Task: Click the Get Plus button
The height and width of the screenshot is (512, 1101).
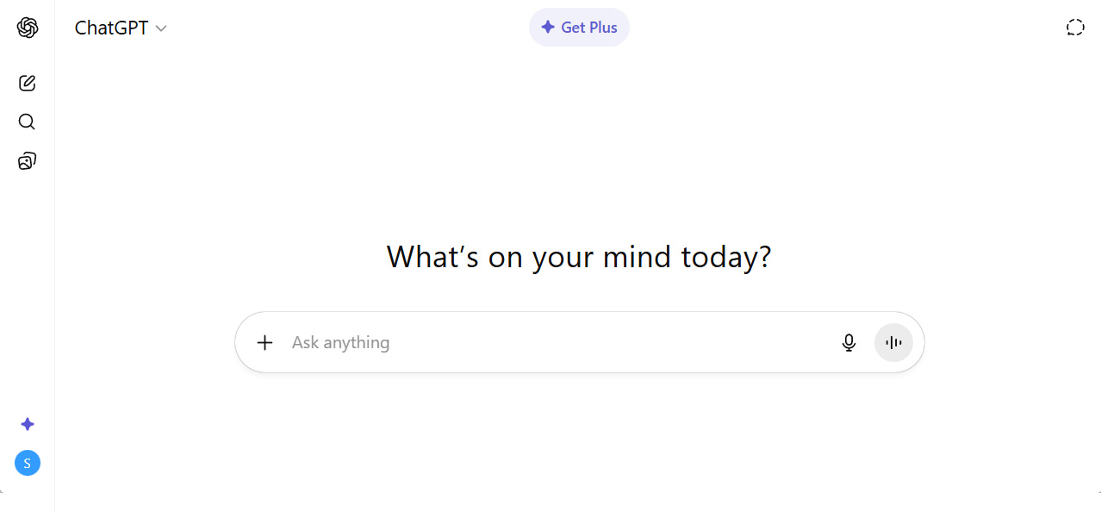Action: [579, 28]
